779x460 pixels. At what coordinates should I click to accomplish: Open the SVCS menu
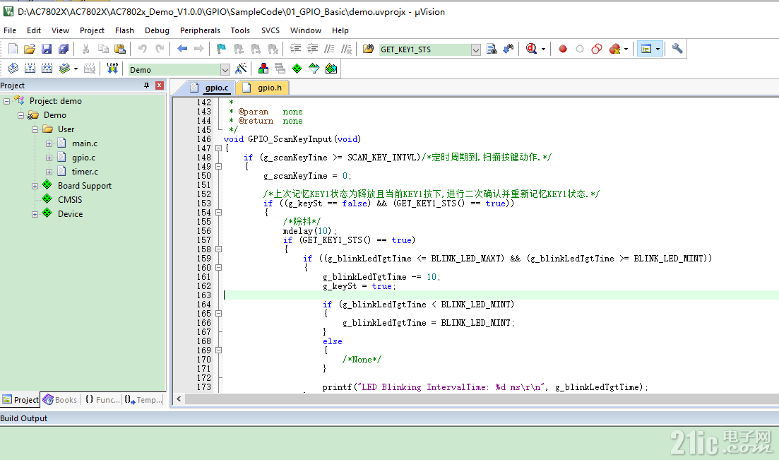click(x=270, y=30)
